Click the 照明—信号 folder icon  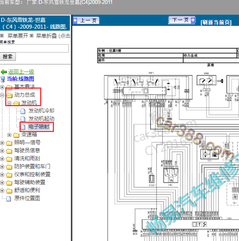[9, 143]
